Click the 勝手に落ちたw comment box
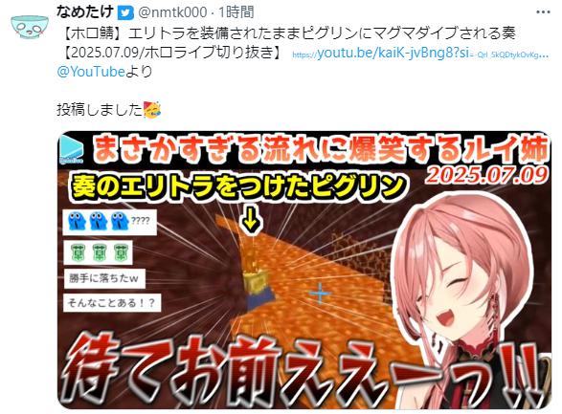This screenshot has width=562, height=414. tap(104, 278)
